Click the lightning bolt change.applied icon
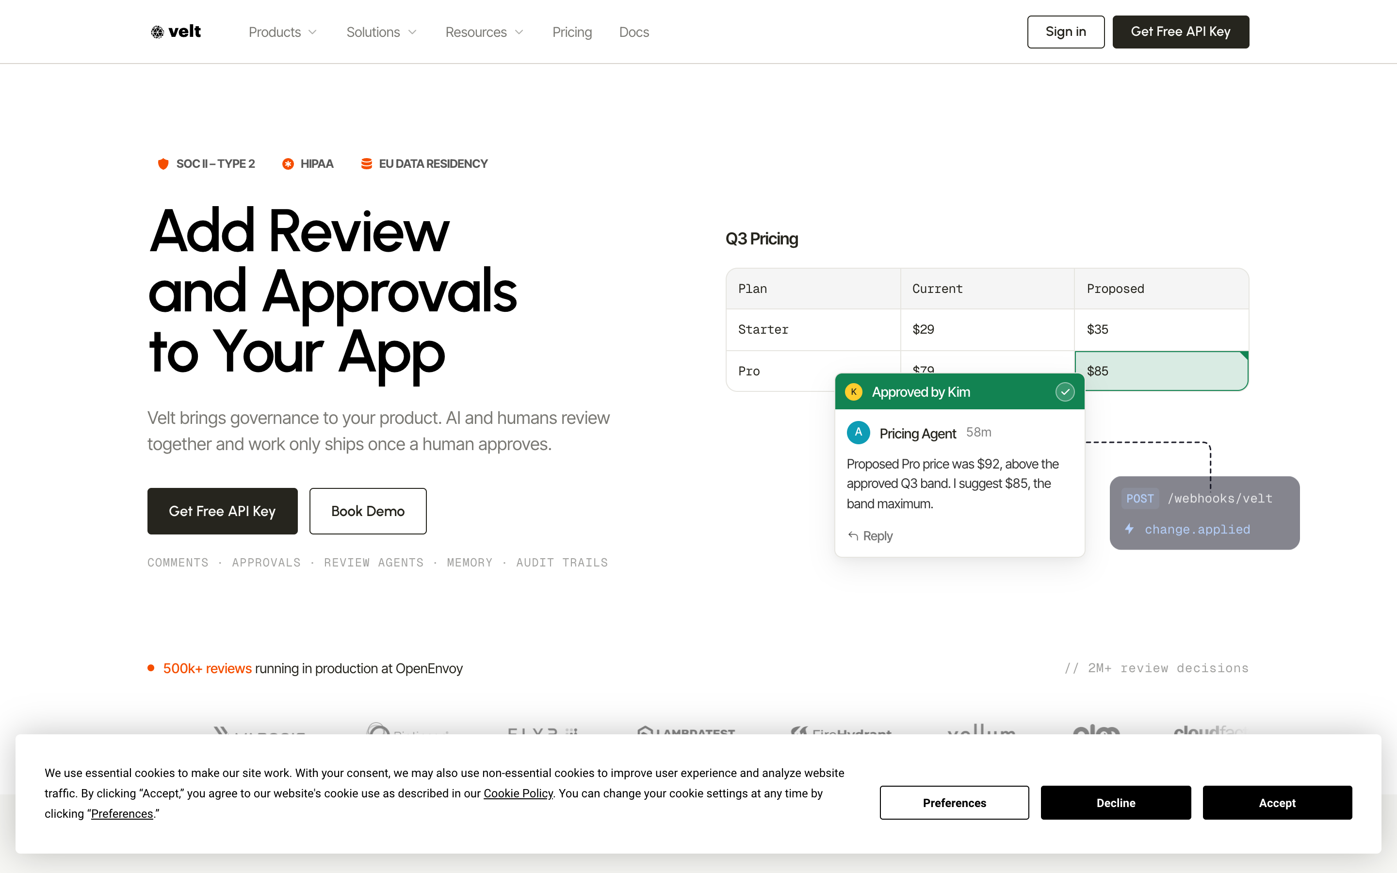The width and height of the screenshot is (1397, 873). coord(1130,529)
